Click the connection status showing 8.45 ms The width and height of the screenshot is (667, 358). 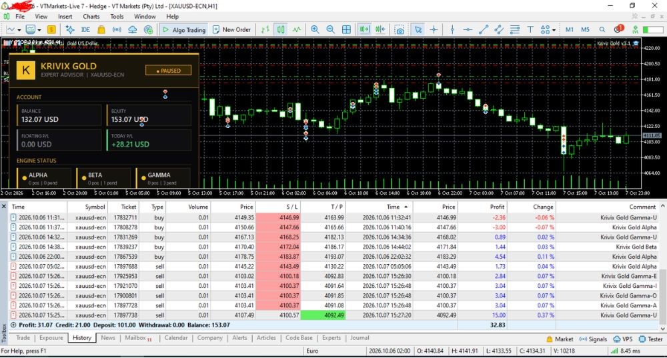point(626,351)
